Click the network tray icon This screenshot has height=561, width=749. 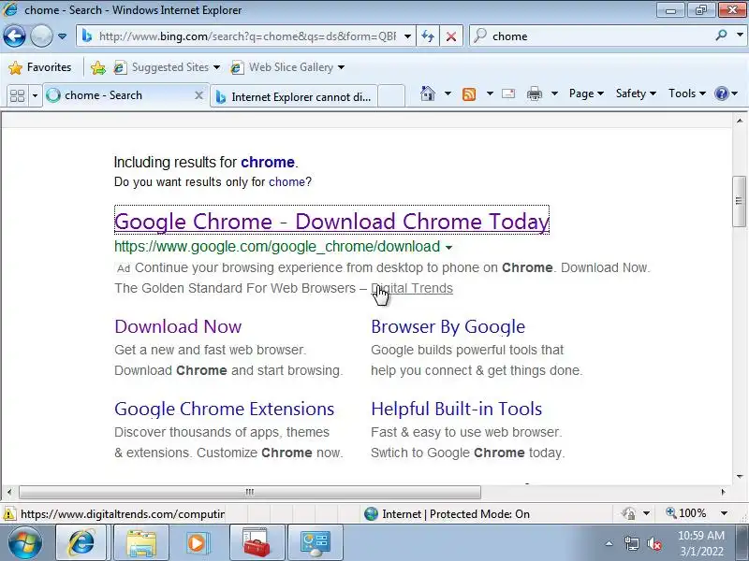(632, 544)
